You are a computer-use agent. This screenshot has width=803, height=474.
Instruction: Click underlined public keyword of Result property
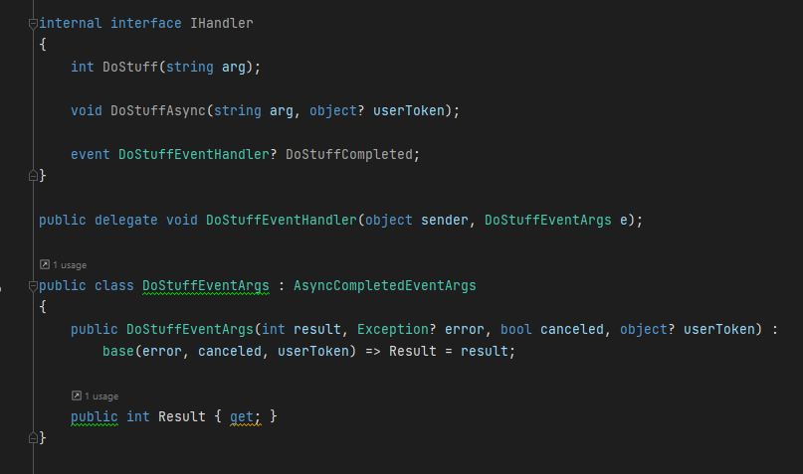coord(95,416)
